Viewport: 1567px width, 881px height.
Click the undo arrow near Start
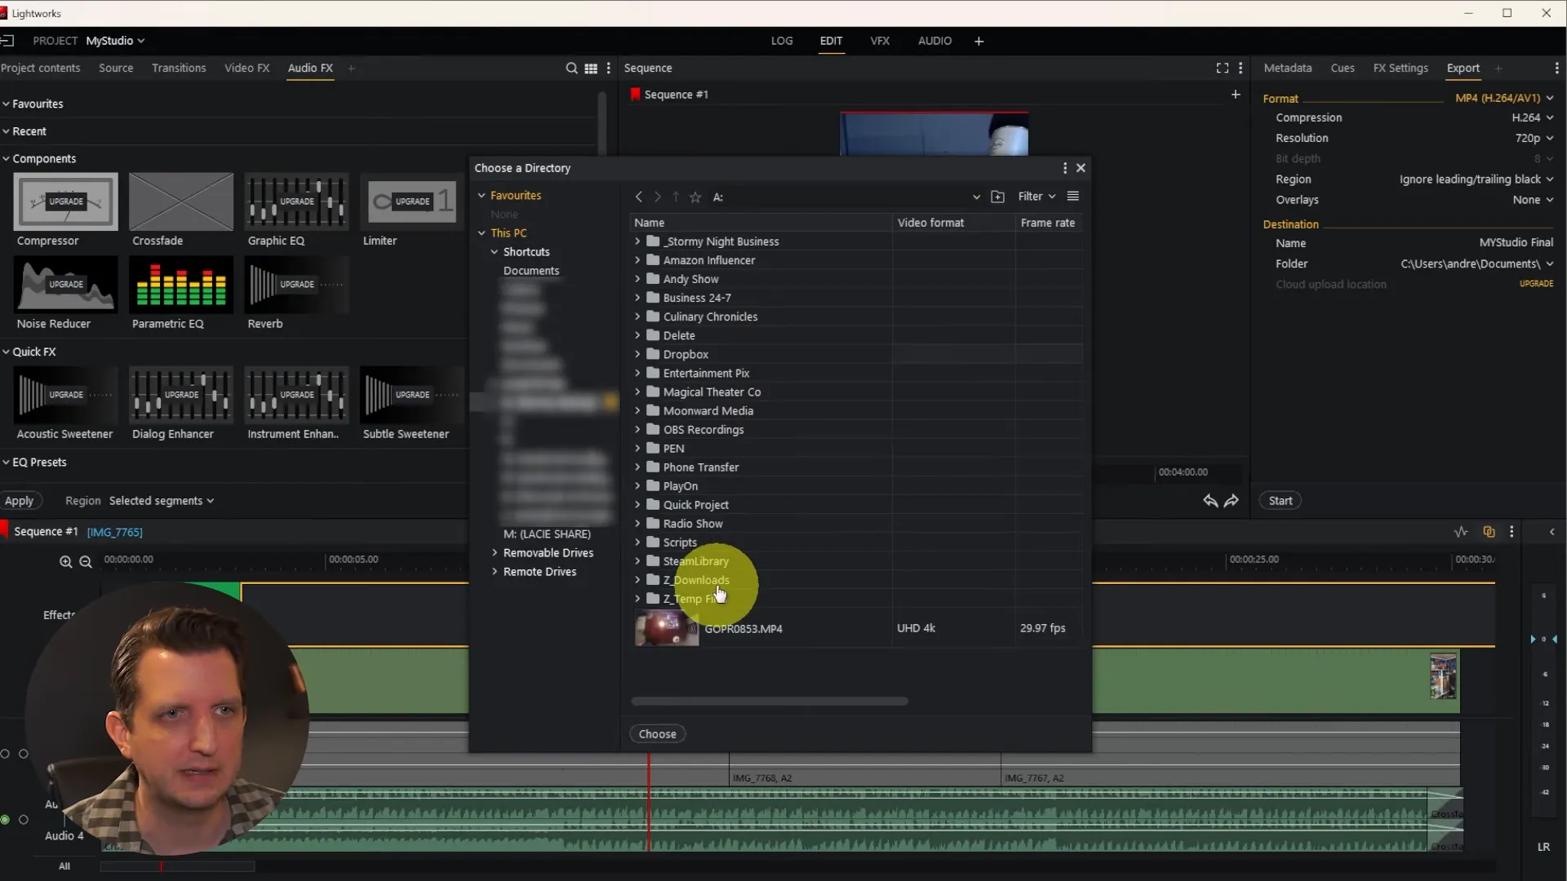tap(1210, 501)
